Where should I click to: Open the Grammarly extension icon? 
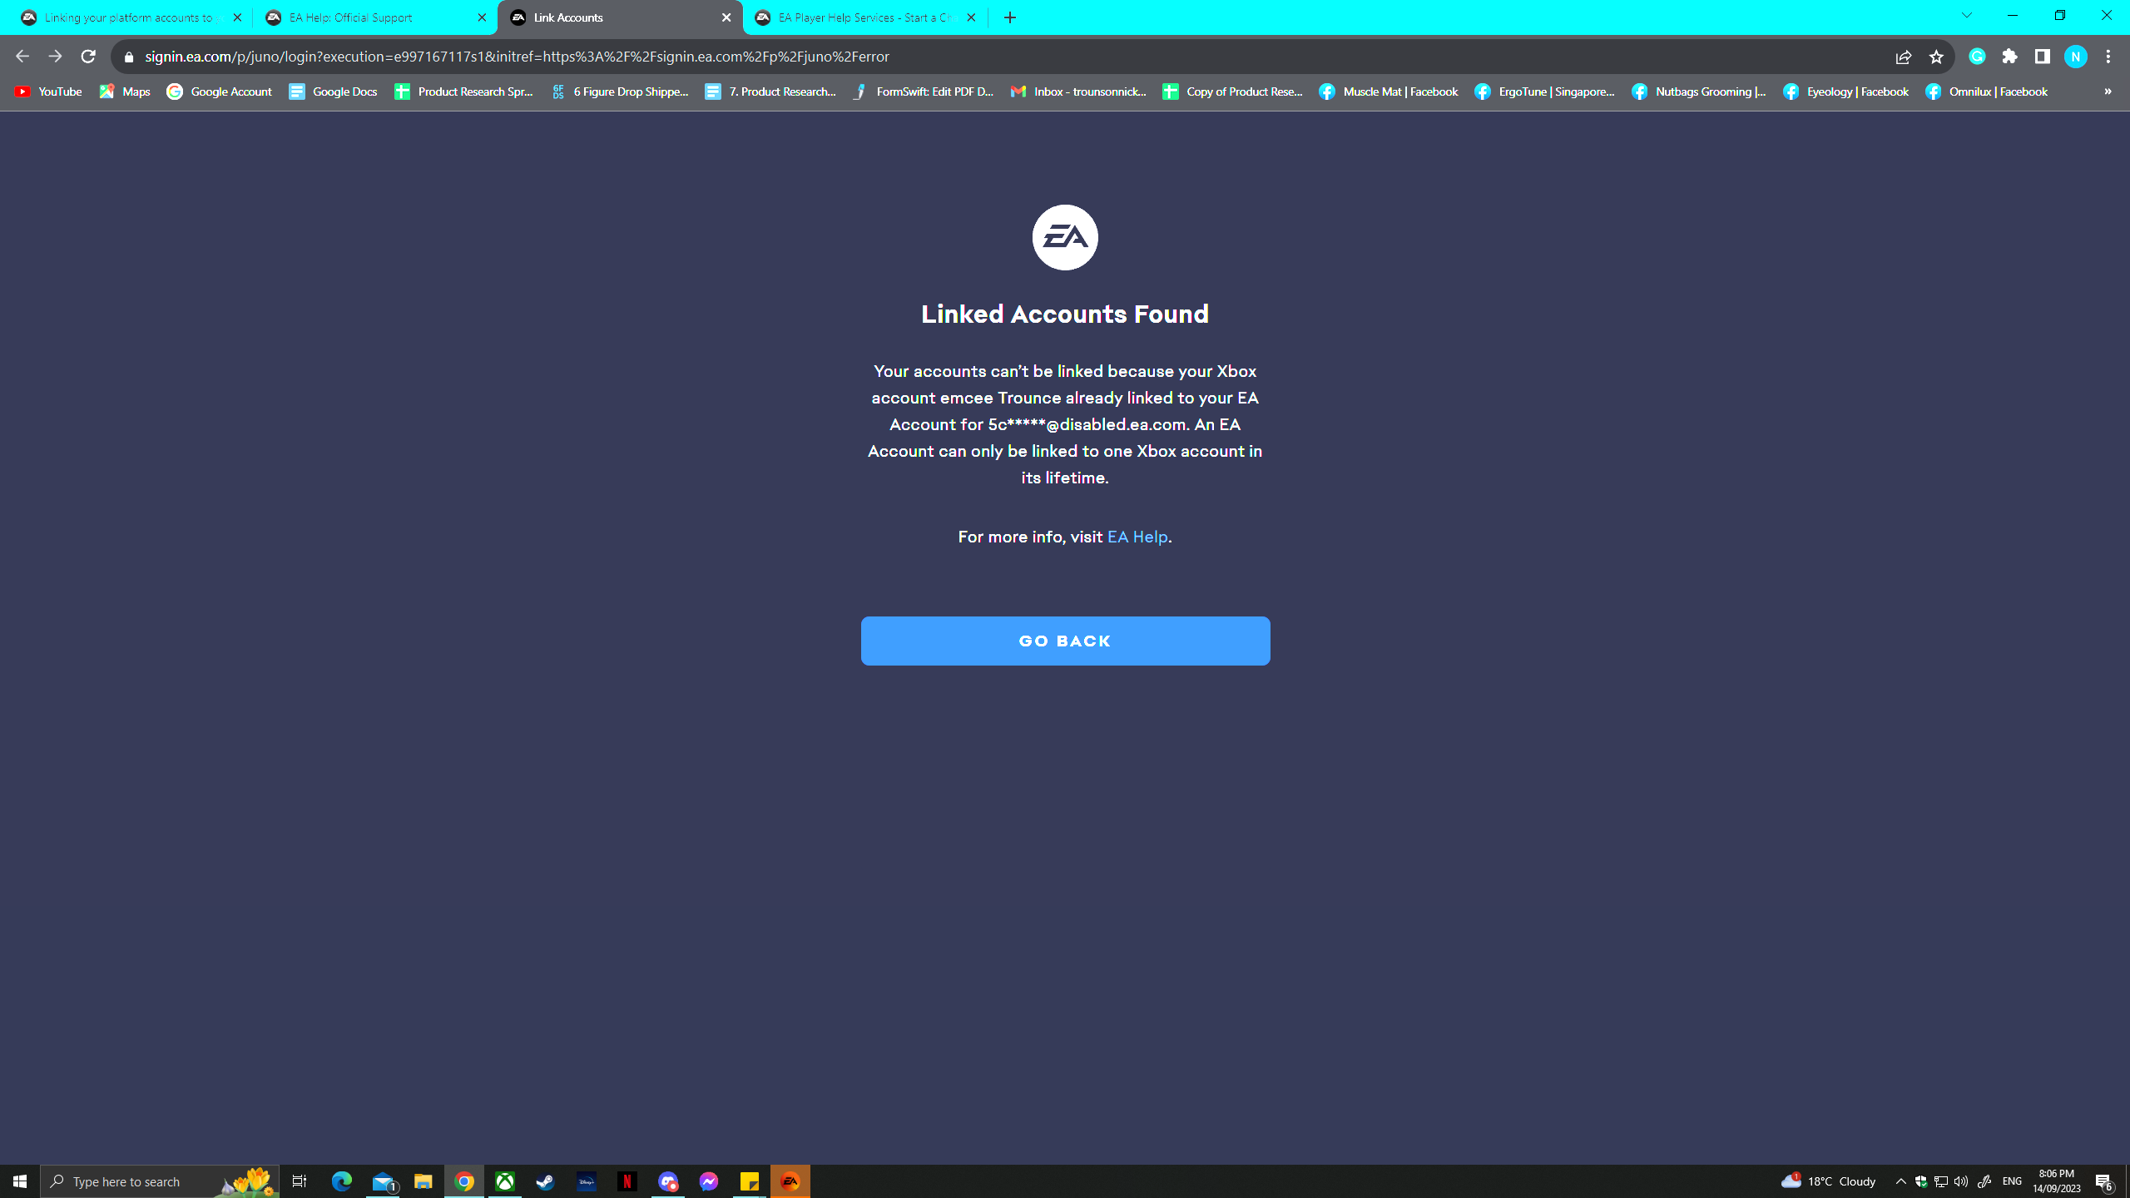1978,57
